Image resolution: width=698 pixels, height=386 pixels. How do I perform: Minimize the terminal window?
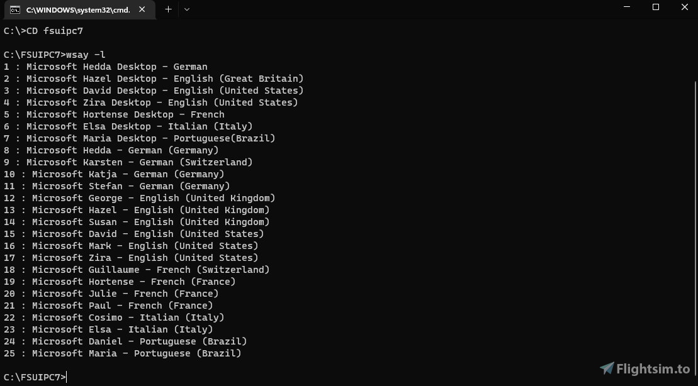click(x=626, y=8)
